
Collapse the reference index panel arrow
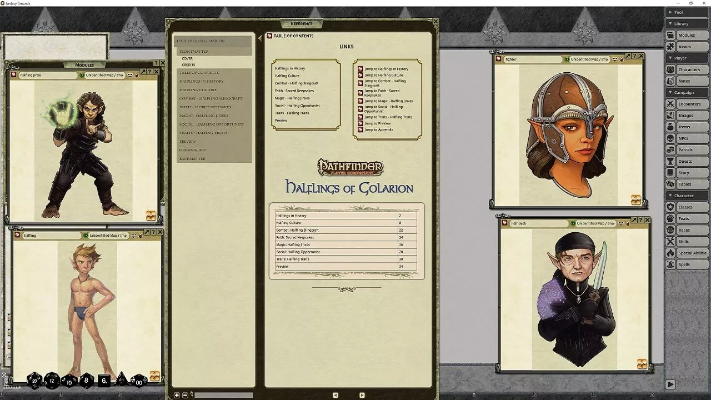260,38
